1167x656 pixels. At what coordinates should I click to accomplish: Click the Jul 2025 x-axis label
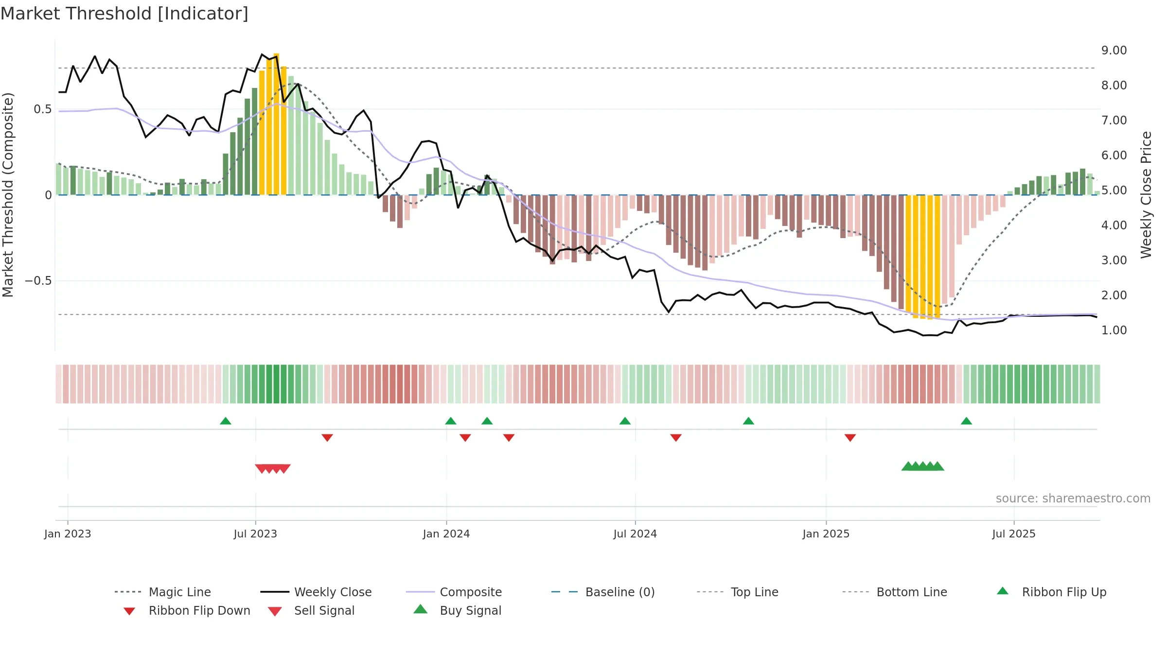point(1014,534)
